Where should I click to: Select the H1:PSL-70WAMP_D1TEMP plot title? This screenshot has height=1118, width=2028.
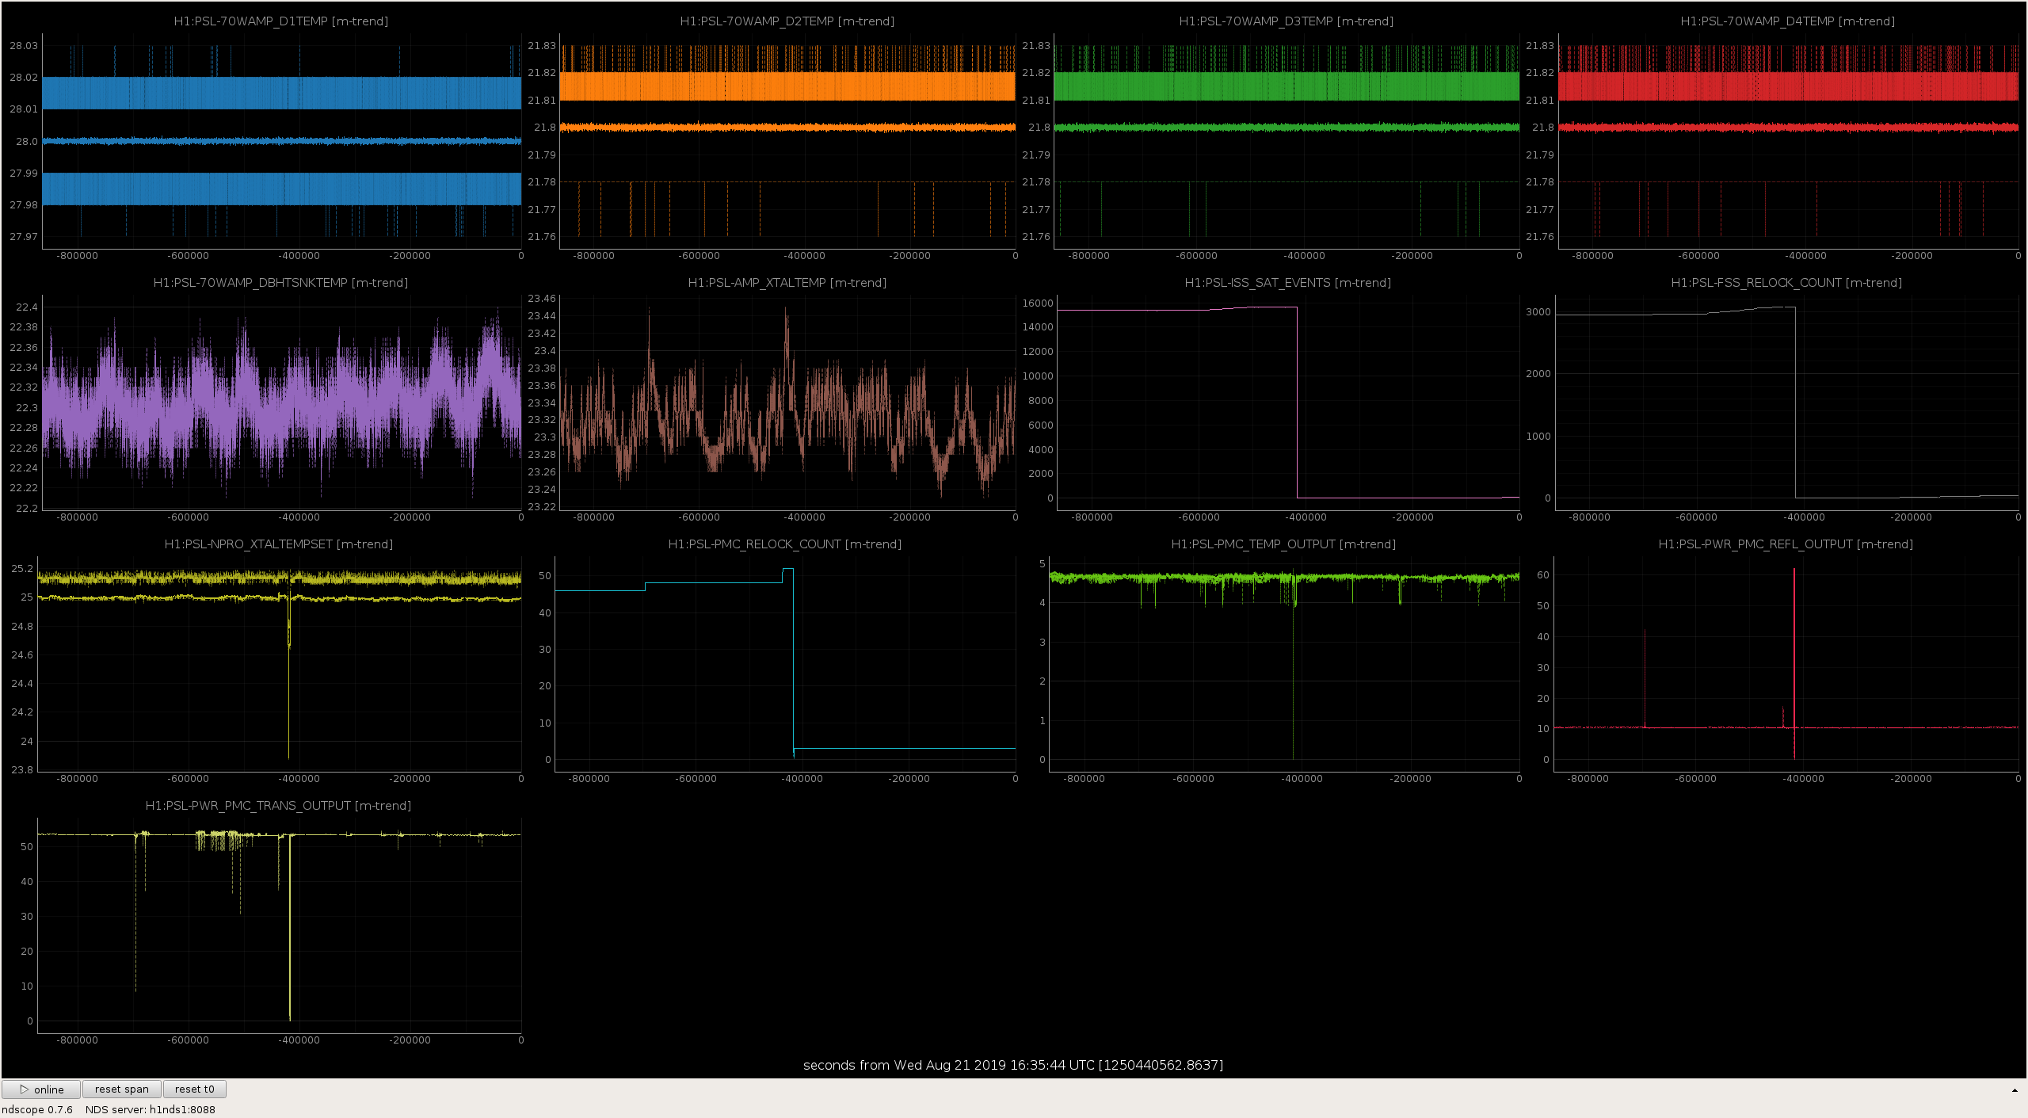pyautogui.click(x=281, y=21)
